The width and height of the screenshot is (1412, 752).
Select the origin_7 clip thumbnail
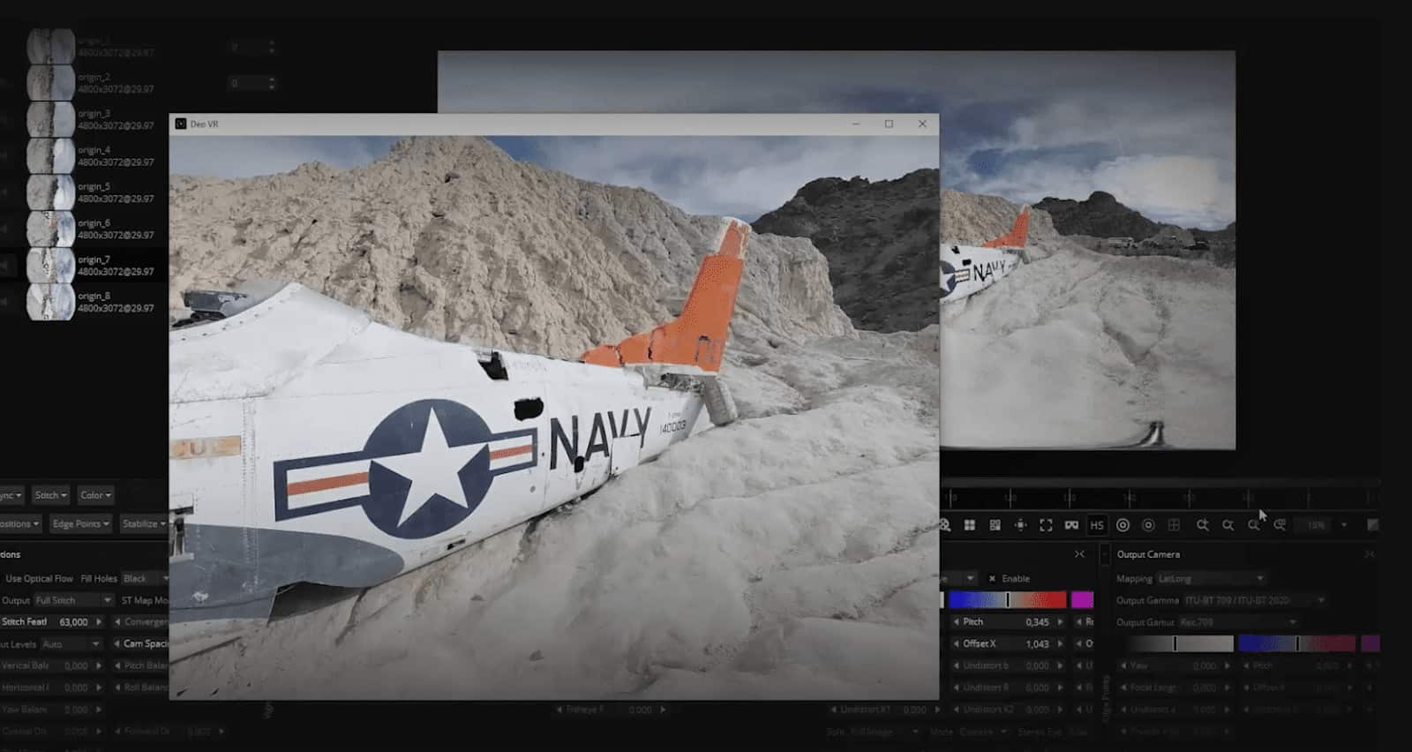pyautogui.click(x=50, y=265)
